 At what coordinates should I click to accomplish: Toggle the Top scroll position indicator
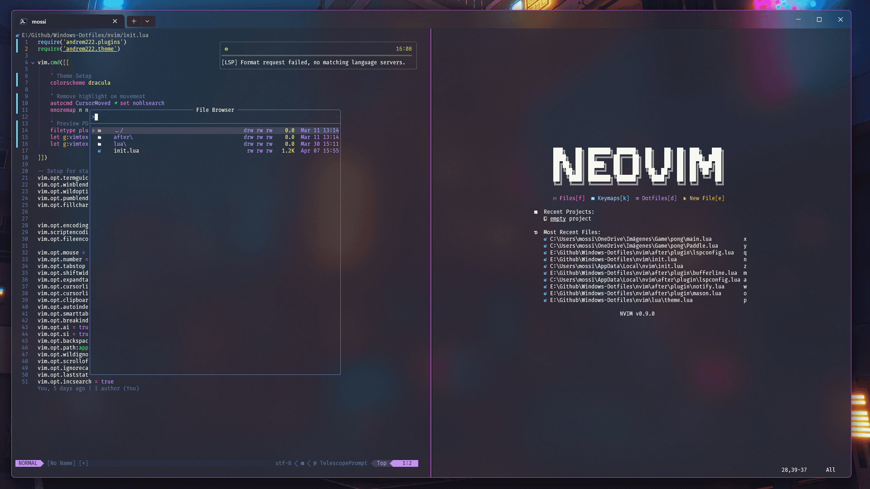[381, 463]
